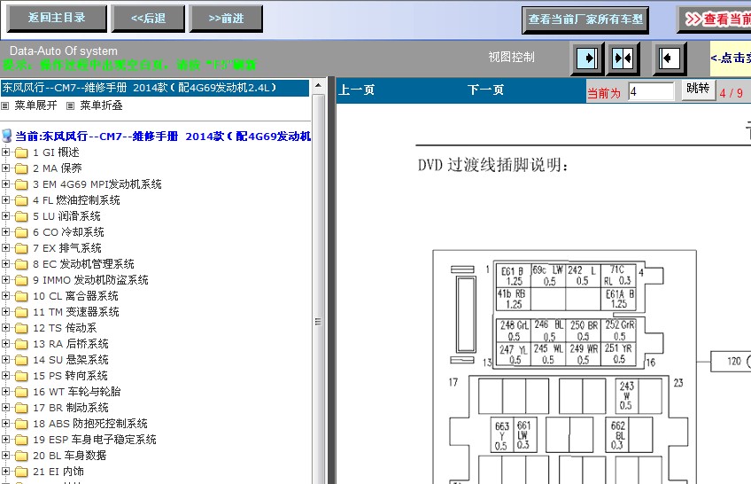Click folder icon of 1 GI 概述
Image resolution: width=751 pixels, height=484 pixels.
tap(21, 152)
